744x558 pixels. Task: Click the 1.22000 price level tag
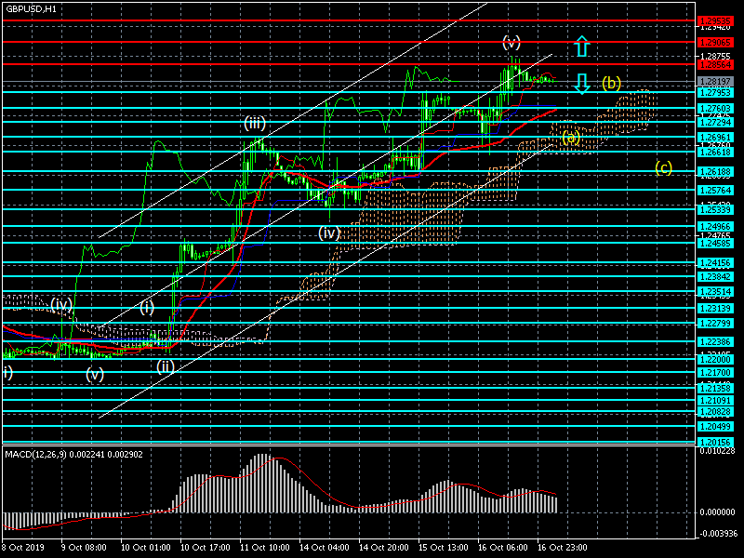715,360
